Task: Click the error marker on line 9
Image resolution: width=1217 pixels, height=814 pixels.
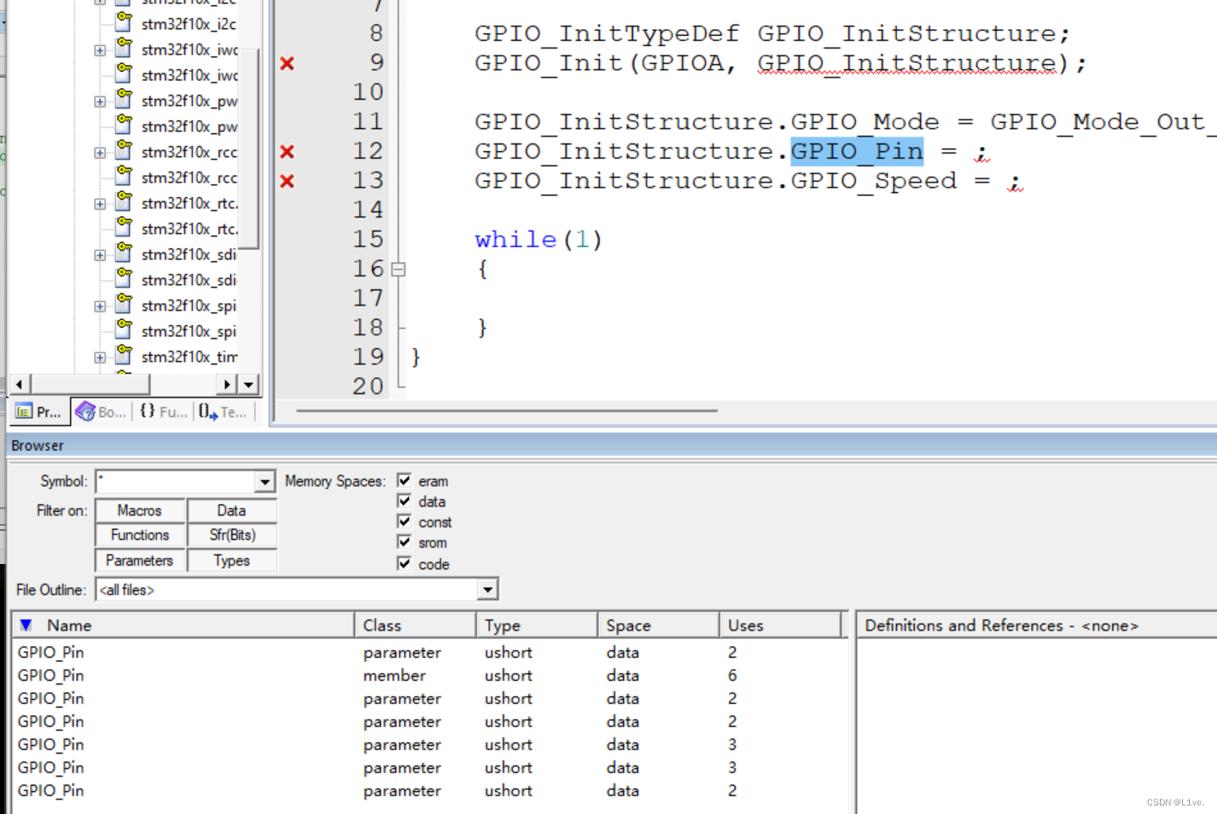Action: point(287,62)
